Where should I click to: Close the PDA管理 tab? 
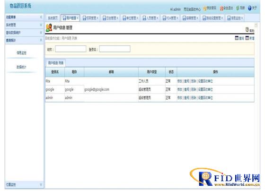point(177,18)
